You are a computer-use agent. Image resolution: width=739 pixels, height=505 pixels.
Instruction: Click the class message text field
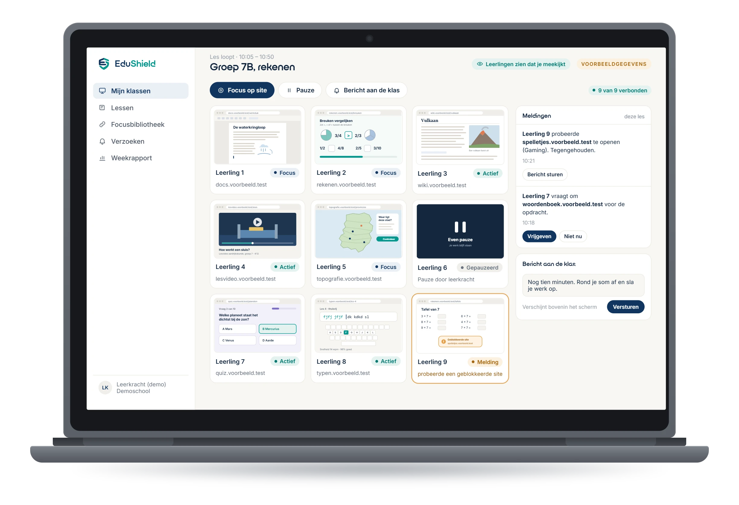point(583,286)
